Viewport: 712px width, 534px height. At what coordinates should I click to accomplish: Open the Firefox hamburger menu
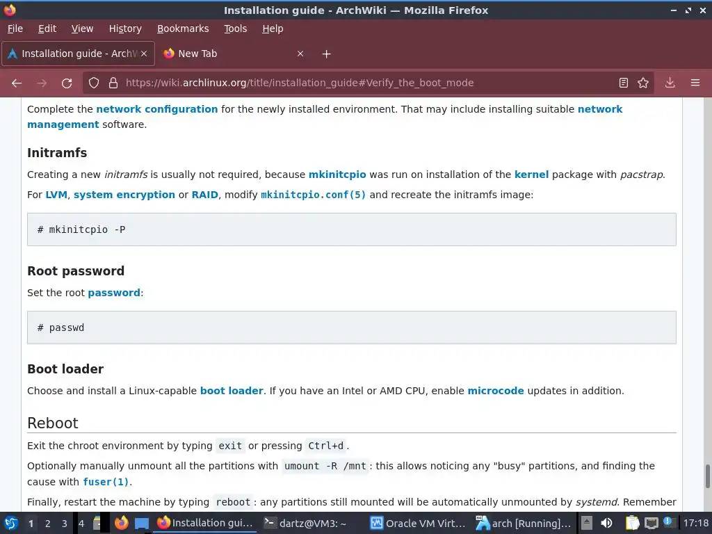coord(695,83)
